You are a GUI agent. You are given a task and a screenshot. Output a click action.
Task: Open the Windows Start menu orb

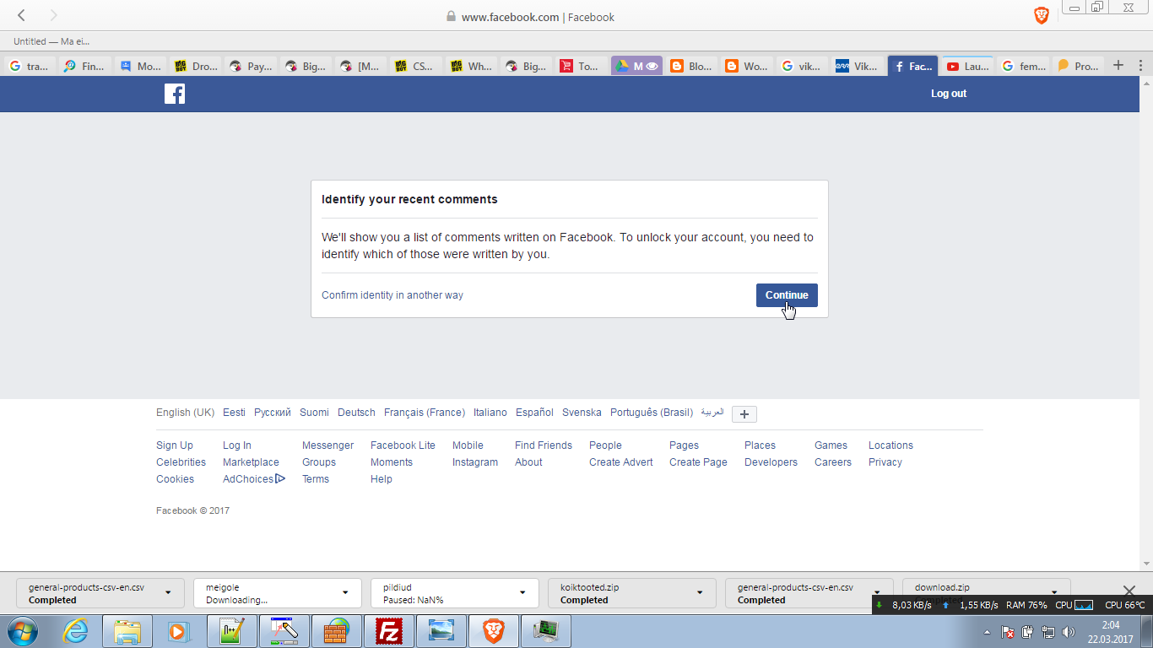[x=24, y=631]
